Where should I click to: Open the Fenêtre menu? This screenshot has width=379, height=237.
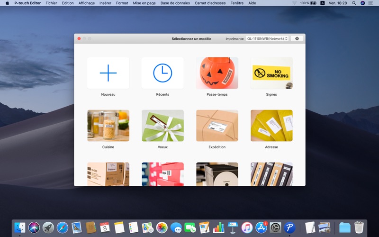click(237, 3)
